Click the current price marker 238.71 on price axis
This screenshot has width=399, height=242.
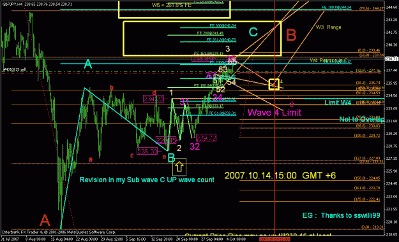pos(392,59)
